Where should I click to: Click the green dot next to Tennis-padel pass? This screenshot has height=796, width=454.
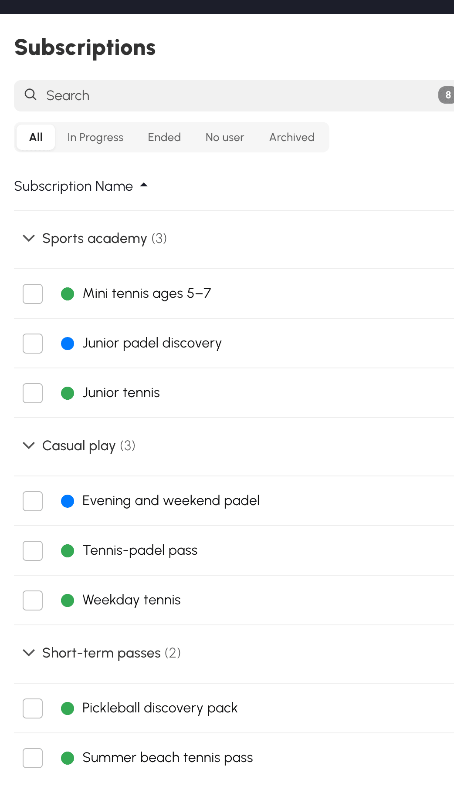(x=68, y=551)
